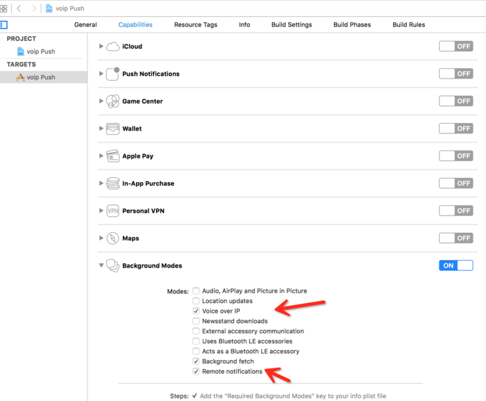Click the Push Notifications icon
This screenshot has width=486, height=401.
click(112, 74)
